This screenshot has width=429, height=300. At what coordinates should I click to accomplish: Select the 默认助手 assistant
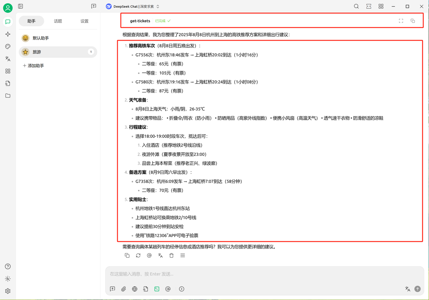(58, 38)
